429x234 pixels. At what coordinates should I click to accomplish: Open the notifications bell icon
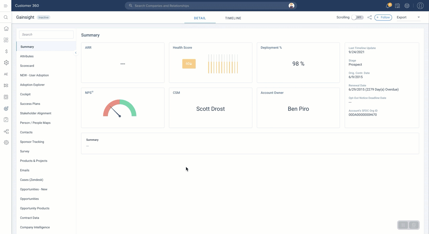pyautogui.click(x=388, y=6)
